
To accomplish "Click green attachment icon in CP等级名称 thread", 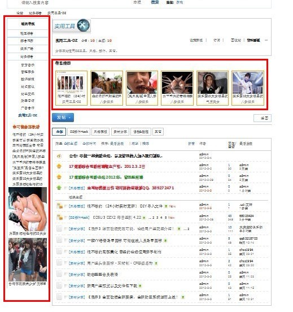I will 156,263.
